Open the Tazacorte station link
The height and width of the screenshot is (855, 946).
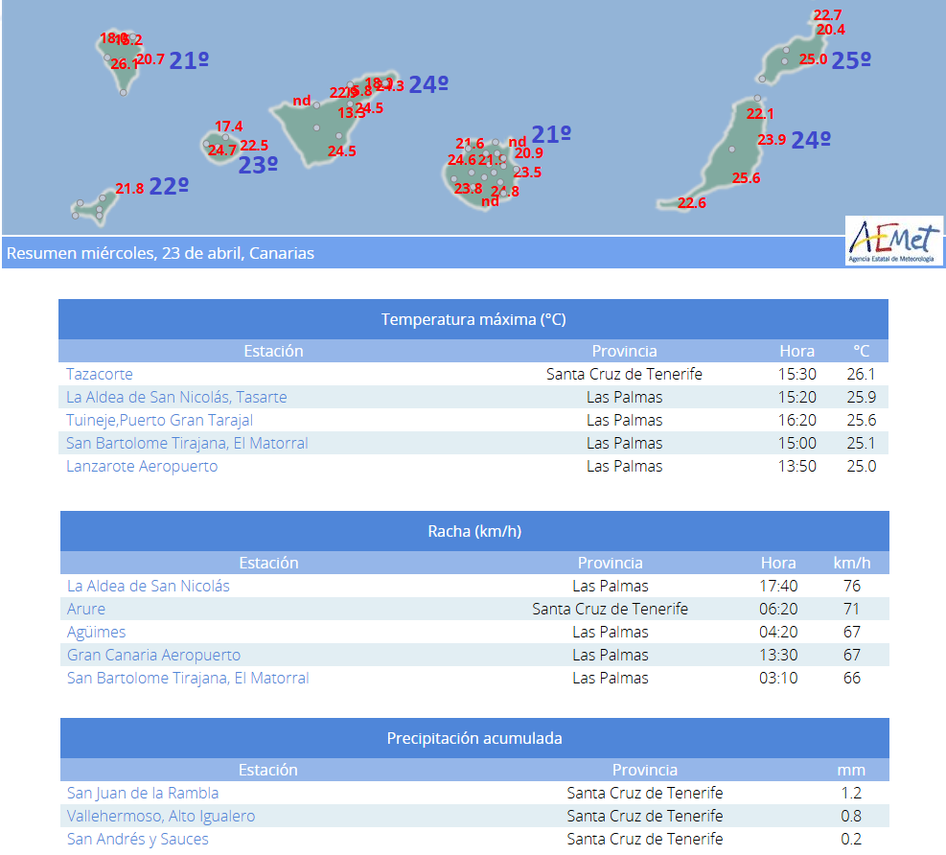click(99, 374)
